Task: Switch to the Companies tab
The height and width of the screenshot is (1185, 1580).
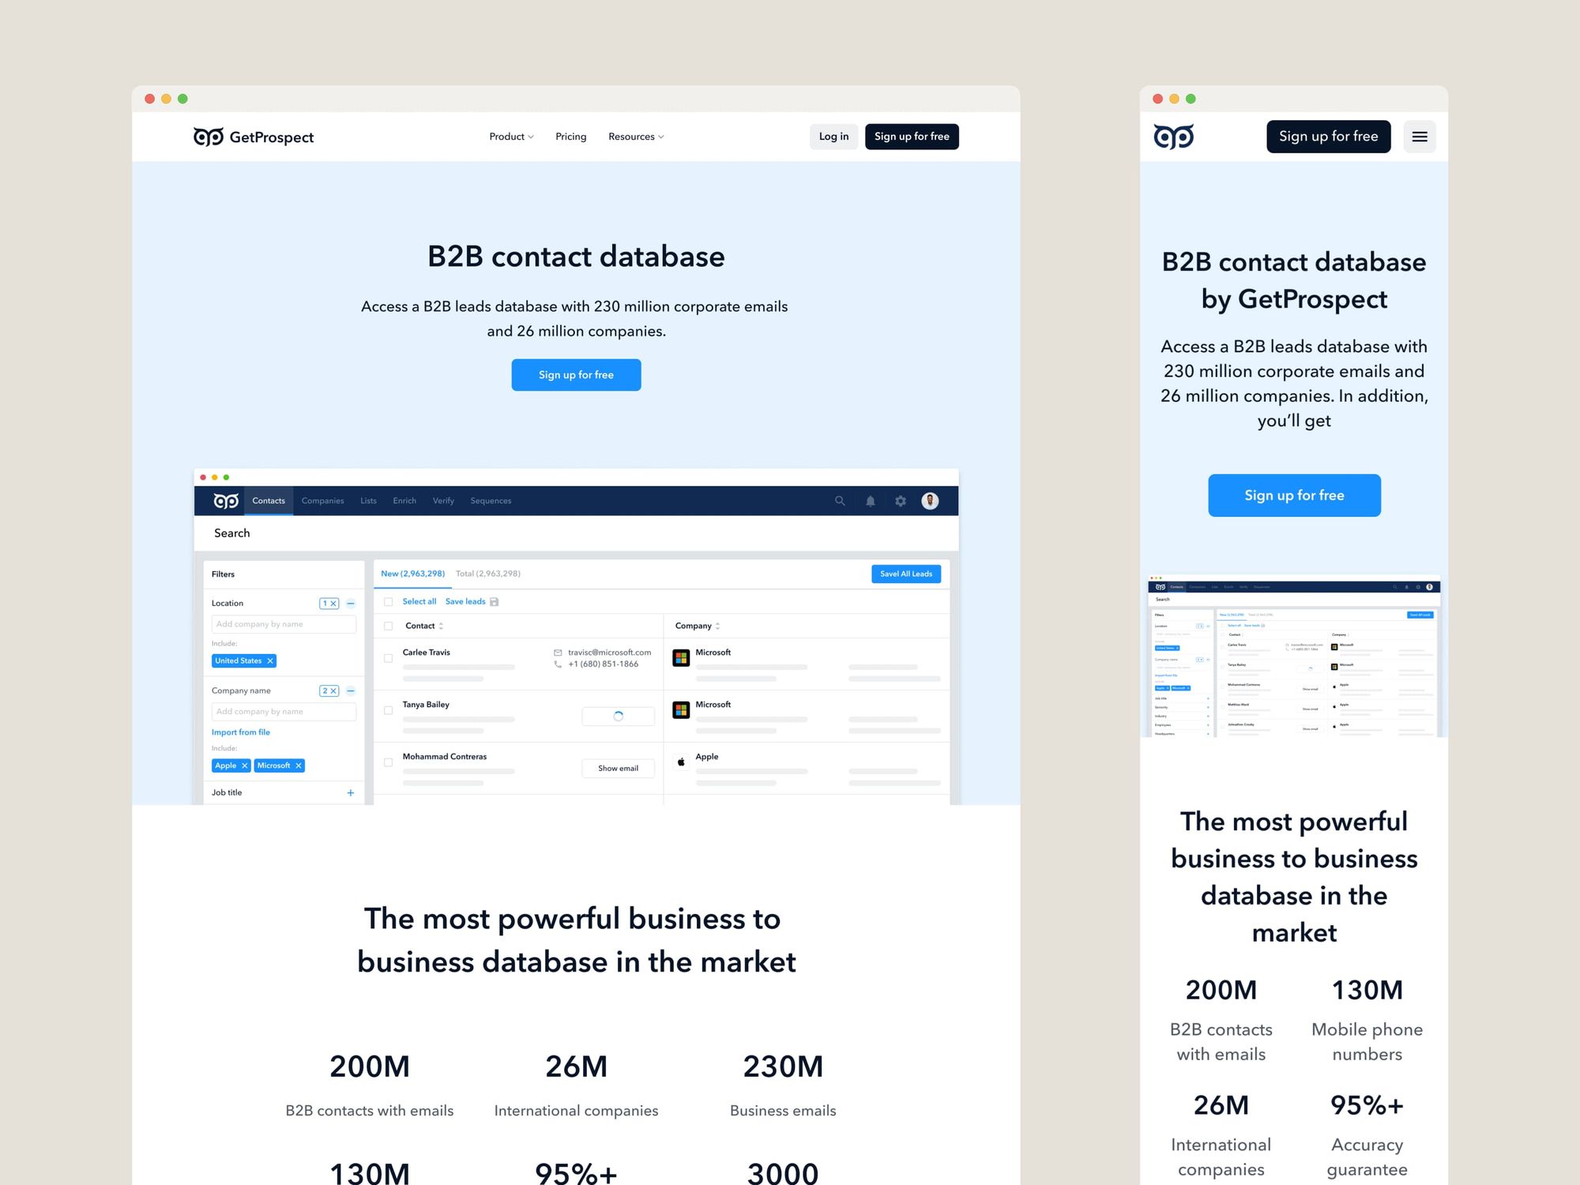Action: pyautogui.click(x=322, y=501)
